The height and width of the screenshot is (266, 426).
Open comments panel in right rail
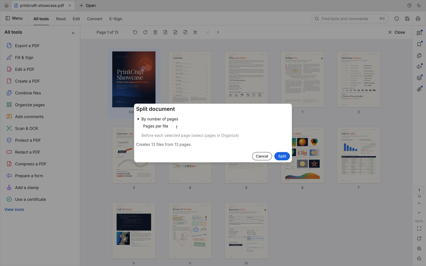point(419,33)
